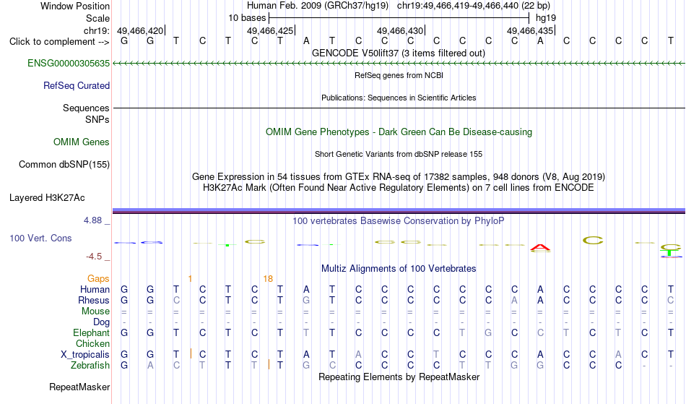
Task: Click 'Multiz Alignments of 100 Vertebrates' title
Action: click(x=399, y=269)
